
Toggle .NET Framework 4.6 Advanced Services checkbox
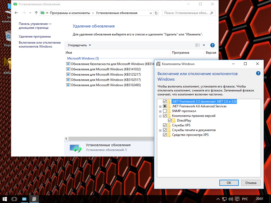pos(165,106)
